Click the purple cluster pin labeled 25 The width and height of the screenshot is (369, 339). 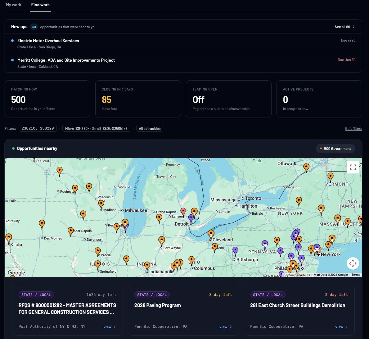tap(265, 244)
